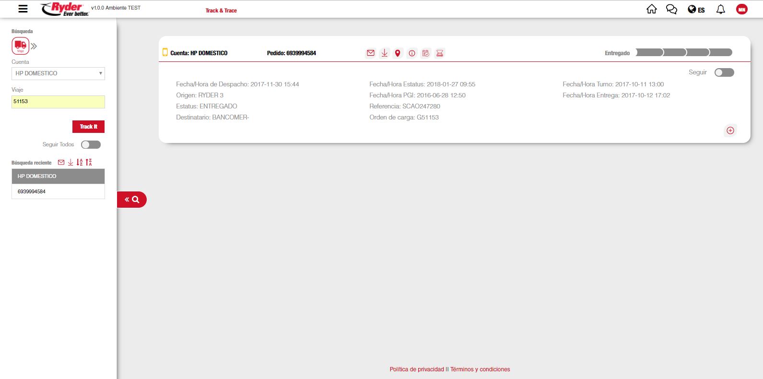Viewport: 763px width, 379px height.
Task: Sort recent searches Z to A
Action: [x=89, y=163]
